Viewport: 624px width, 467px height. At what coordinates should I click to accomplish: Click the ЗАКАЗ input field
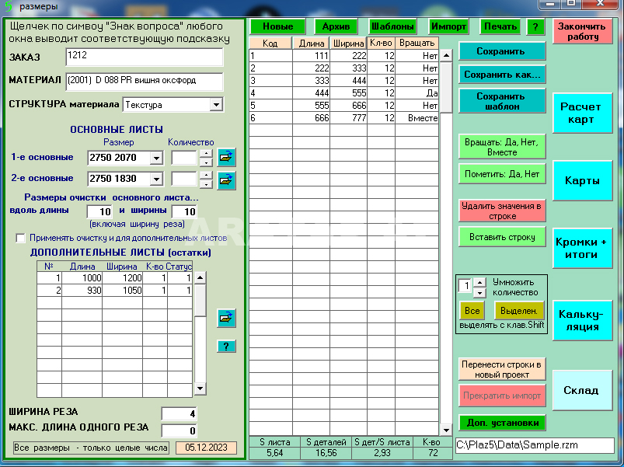click(x=144, y=57)
